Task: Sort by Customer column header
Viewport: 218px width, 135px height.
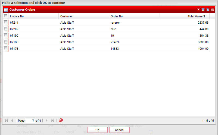Action: tap(83, 16)
